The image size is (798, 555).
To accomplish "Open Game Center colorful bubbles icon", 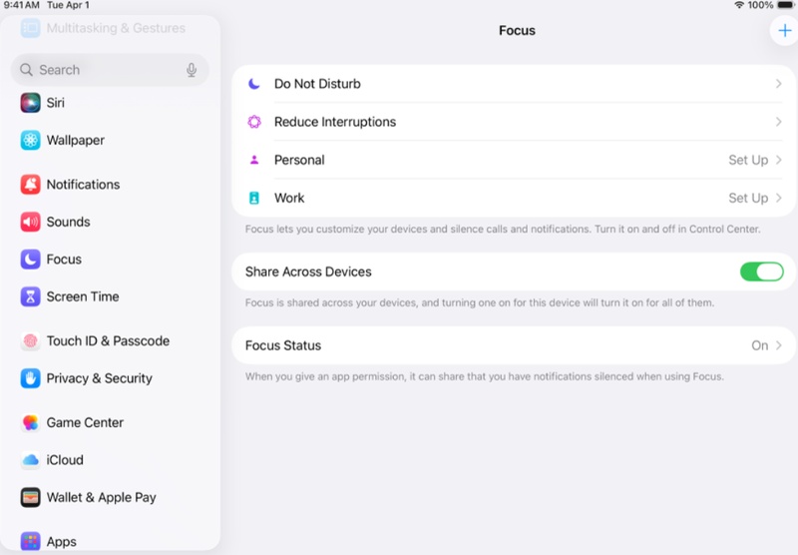I will [x=31, y=422].
